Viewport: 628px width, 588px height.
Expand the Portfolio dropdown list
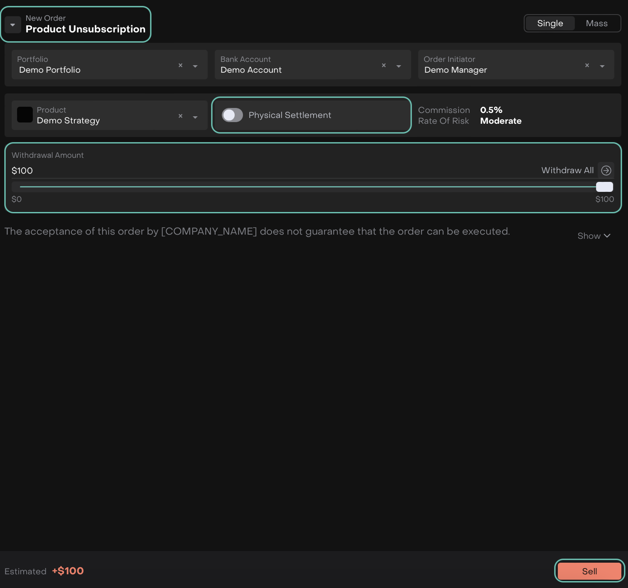point(195,66)
